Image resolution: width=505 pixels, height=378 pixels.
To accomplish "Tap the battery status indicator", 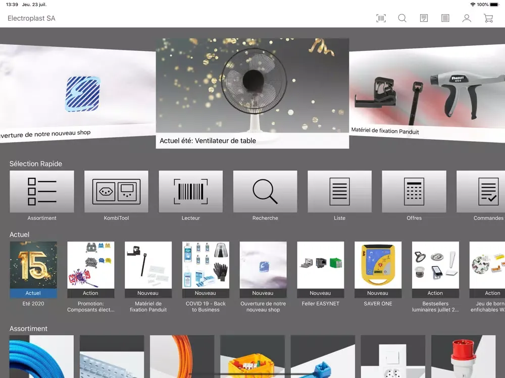I will point(494,5).
